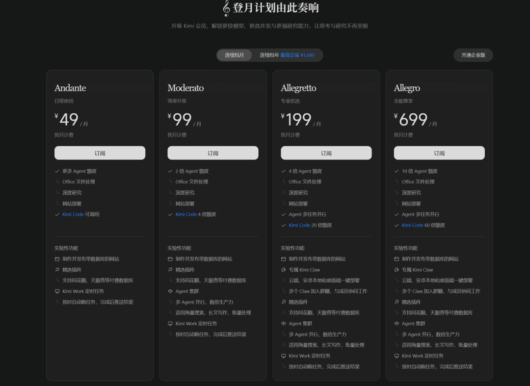This screenshot has width=530, height=386.
Task: Click the Moderato plan title
Action: coord(185,88)
